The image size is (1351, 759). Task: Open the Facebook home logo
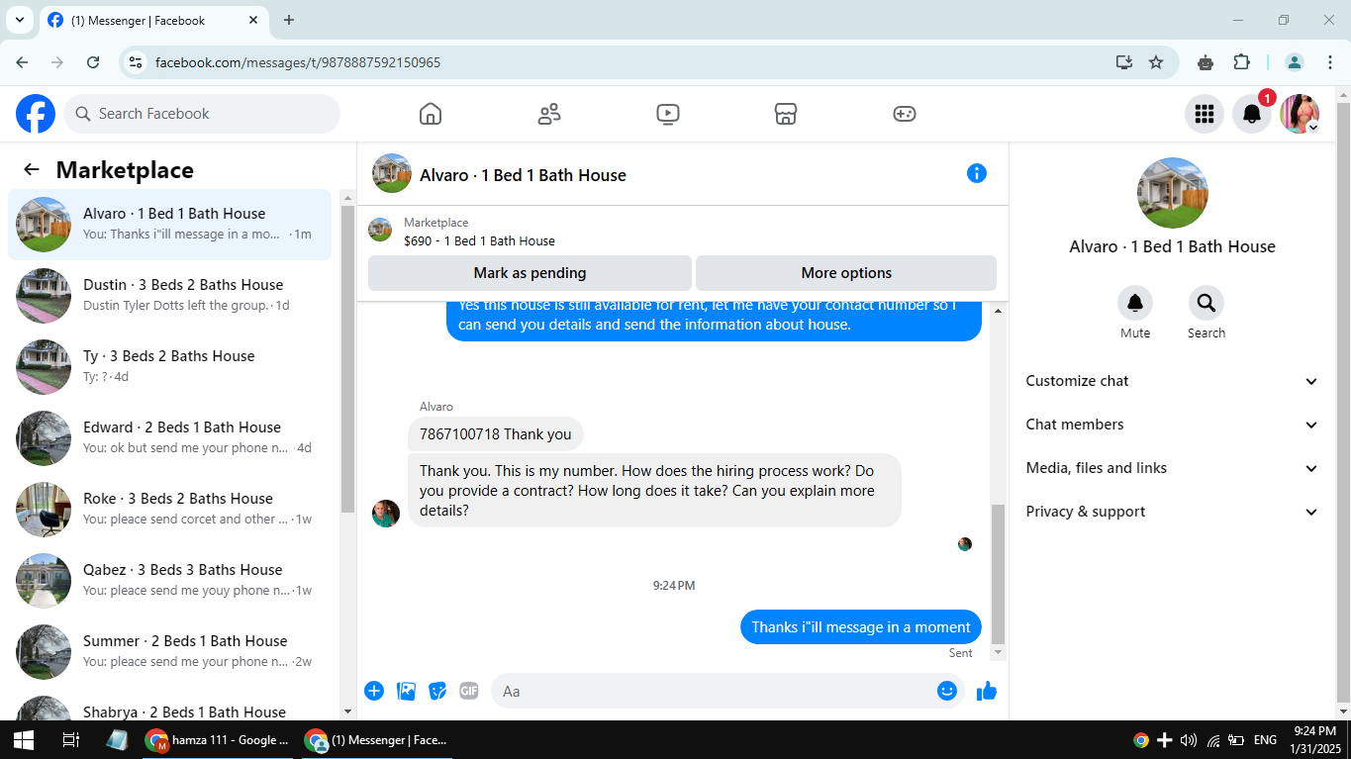point(36,114)
